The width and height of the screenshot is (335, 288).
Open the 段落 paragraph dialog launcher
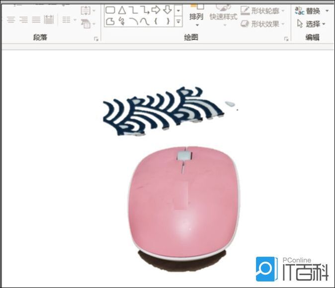96,39
